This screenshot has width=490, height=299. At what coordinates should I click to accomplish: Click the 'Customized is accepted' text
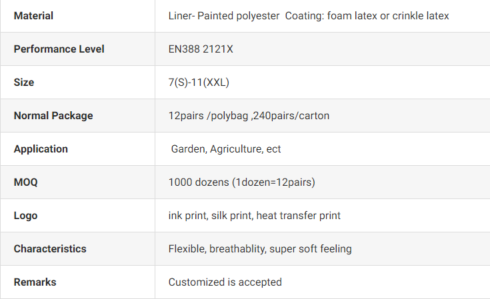pyautogui.click(x=225, y=282)
